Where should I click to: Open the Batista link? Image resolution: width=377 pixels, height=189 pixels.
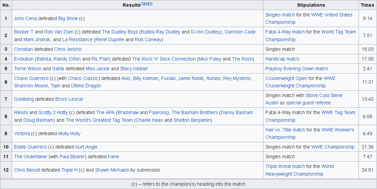click(x=44, y=59)
